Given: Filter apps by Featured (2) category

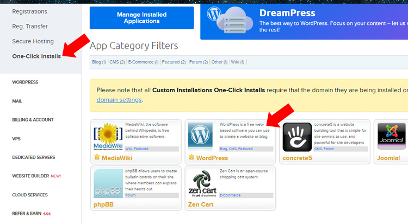Looking at the screenshot, I should (x=174, y=62).
